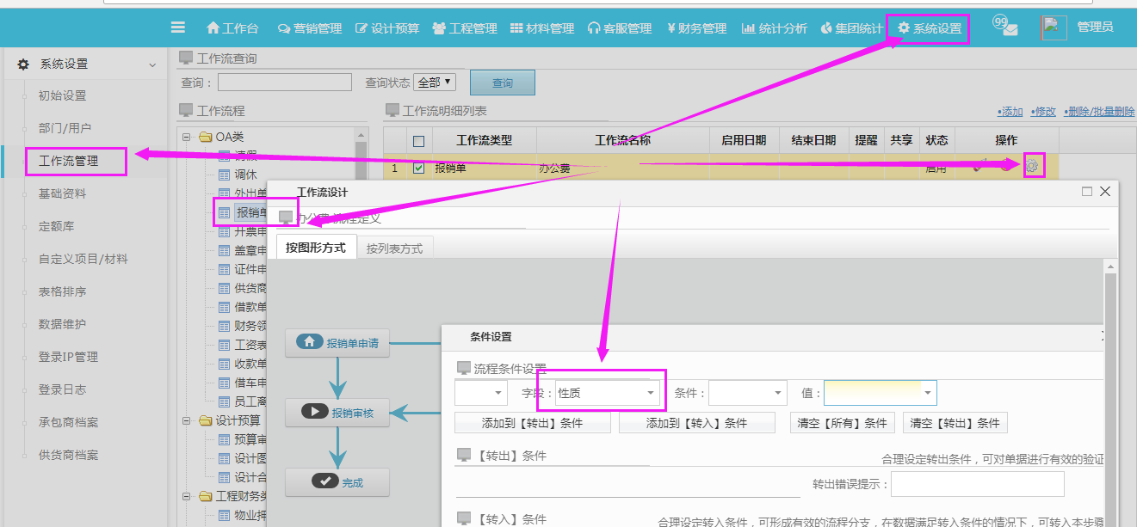The width and height of the screenshot is (1137, 527).
Task: Click the gear design icon in 报销单 row
Action: point(1033,167)
